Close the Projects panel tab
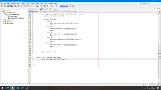The width and height of the screenshot is (161, 90). coord(6,9)
